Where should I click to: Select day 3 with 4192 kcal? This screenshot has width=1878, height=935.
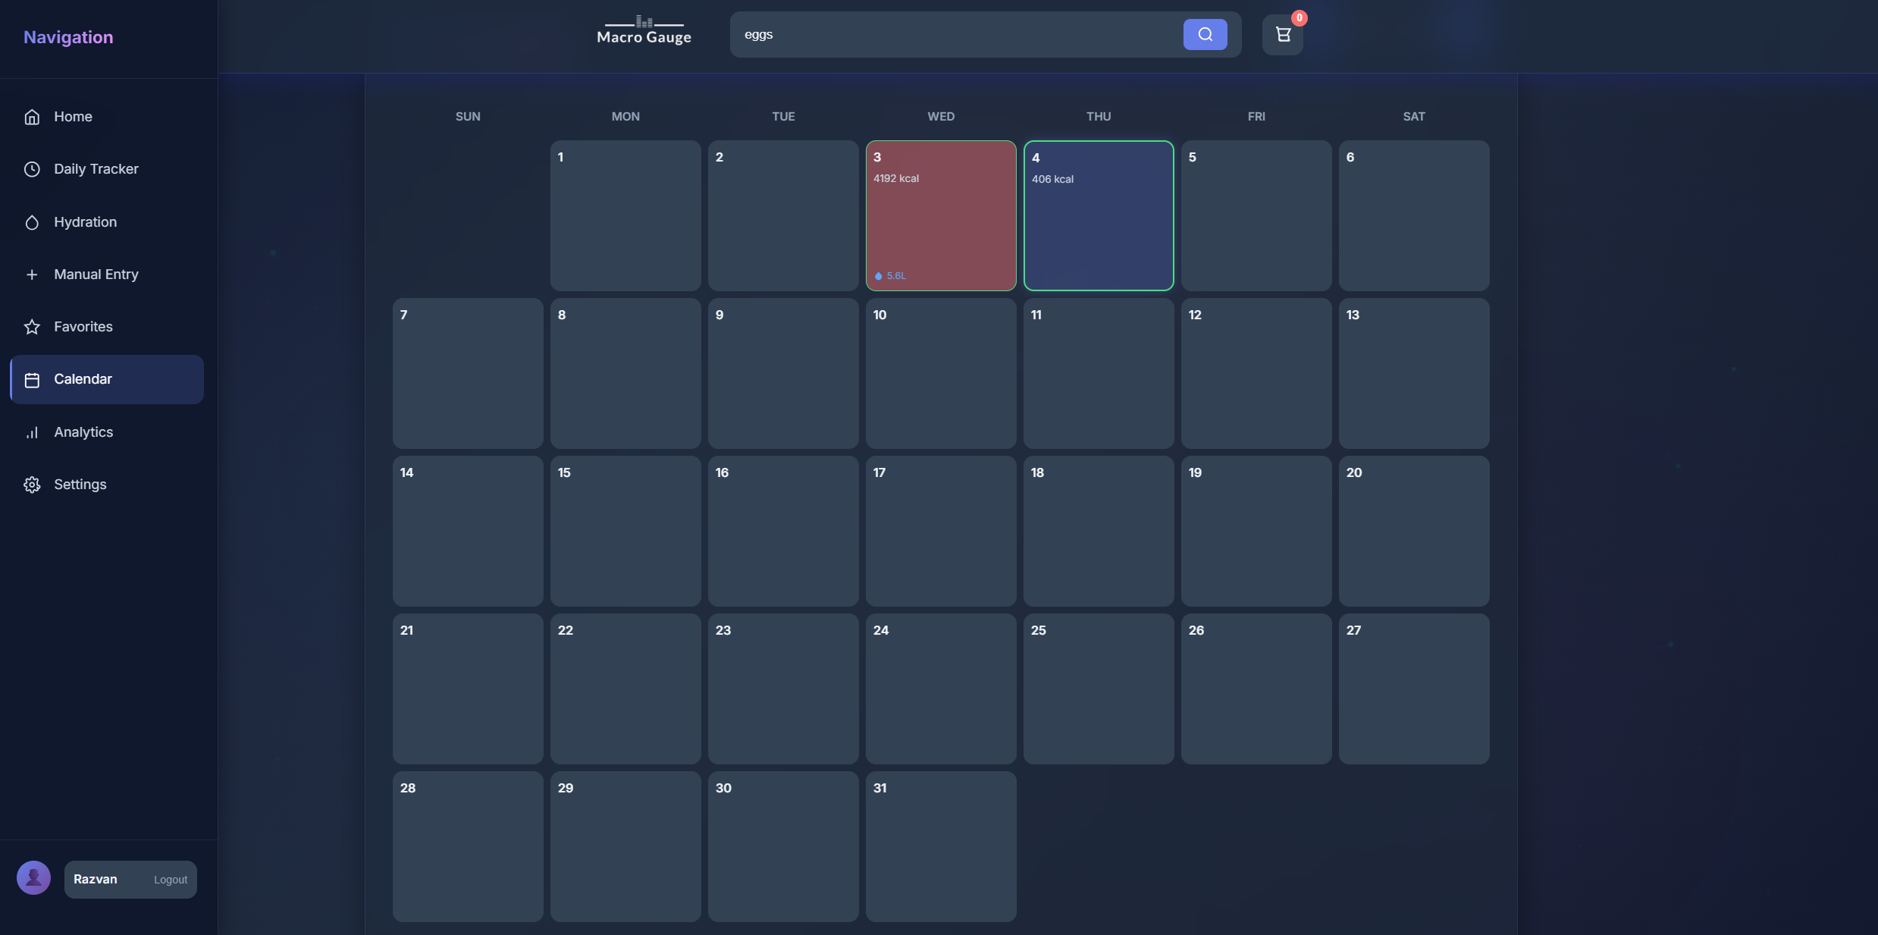coord(940,216)
